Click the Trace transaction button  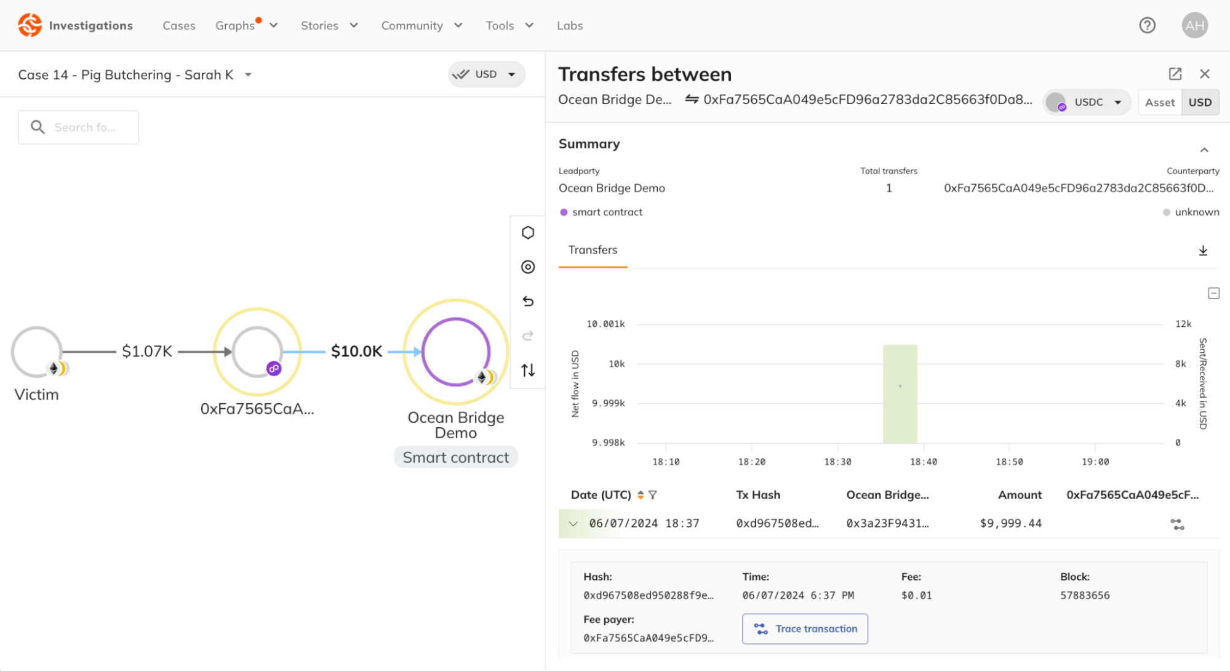(805, 629)
